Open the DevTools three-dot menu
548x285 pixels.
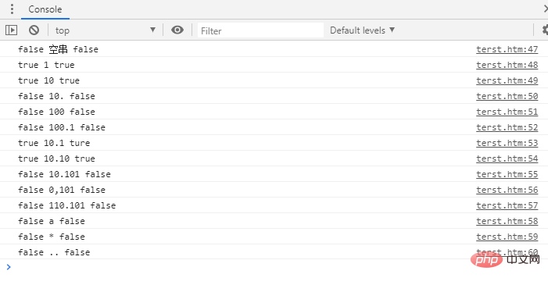pos(12,9)
